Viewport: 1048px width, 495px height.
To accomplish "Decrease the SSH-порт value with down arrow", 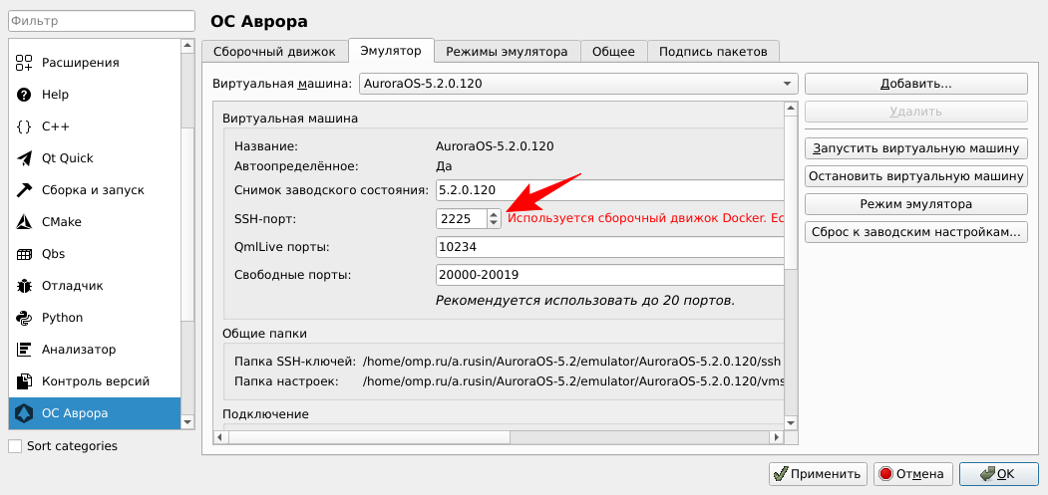I will tap(494, 223).
